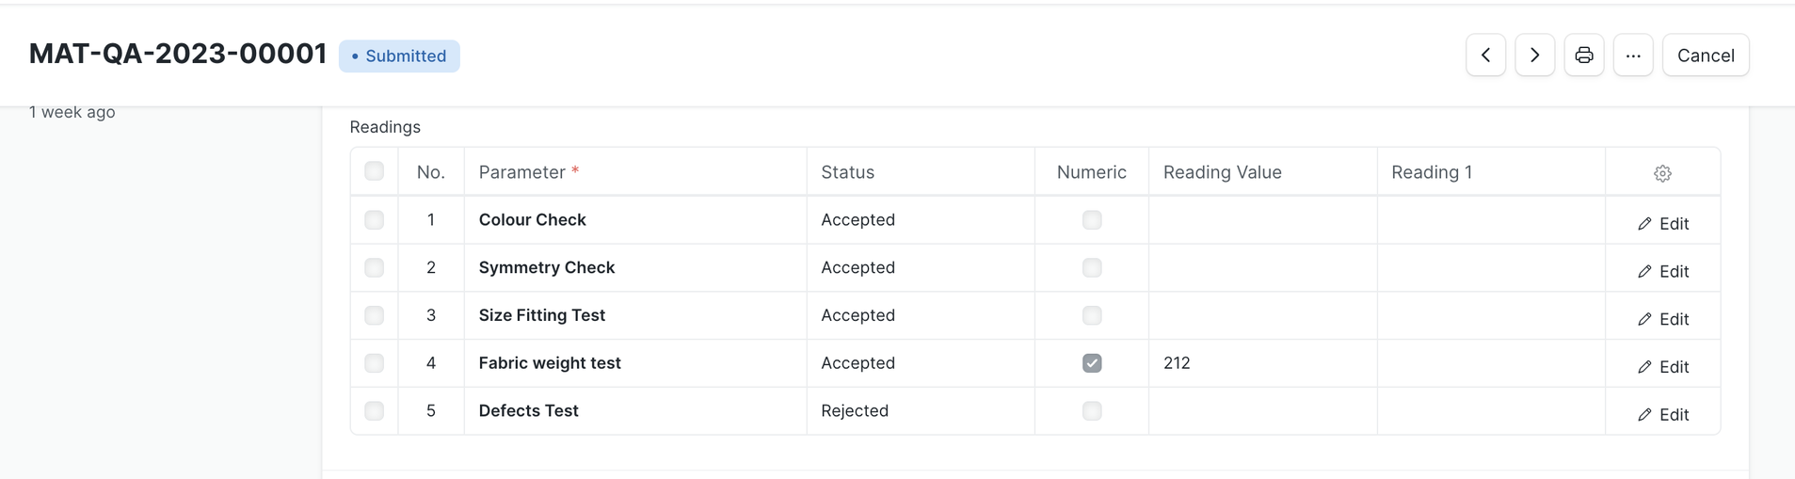Go to previous document arrow
The image size is (1795, 479).
pyautogui.click(x=1485, y=56)
